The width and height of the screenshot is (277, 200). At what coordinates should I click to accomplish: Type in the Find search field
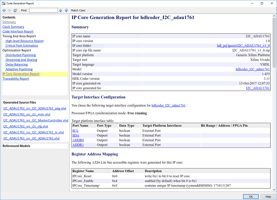[43, 10]
